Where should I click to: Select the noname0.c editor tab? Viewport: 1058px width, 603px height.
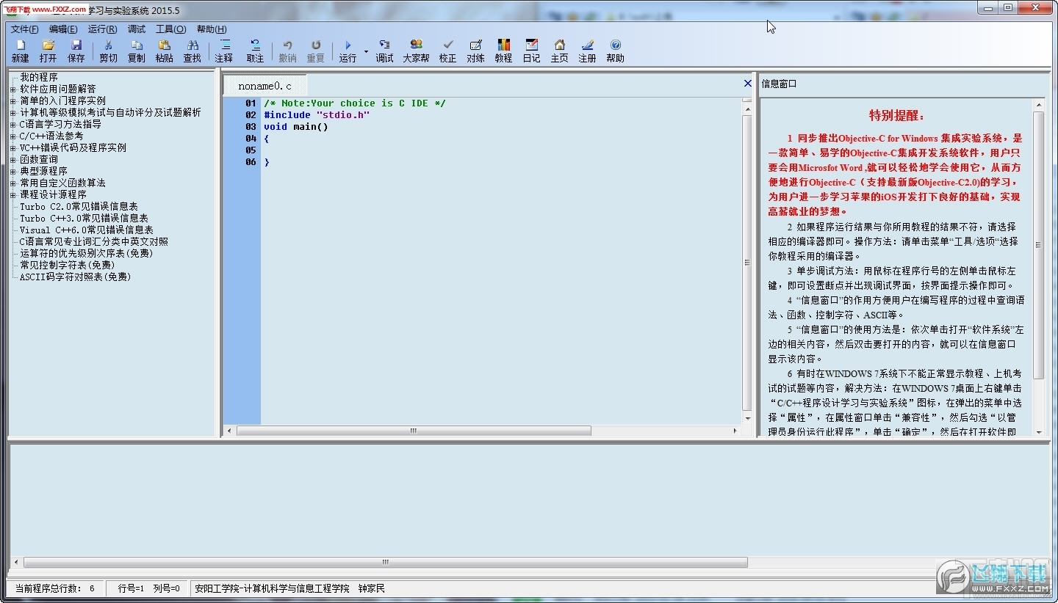coord(264,85)
